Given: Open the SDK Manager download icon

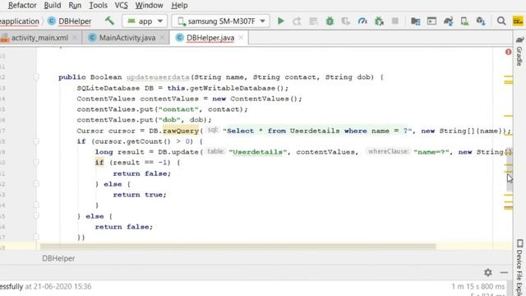Looking at the screenshot, I should [x=481, y=21].
